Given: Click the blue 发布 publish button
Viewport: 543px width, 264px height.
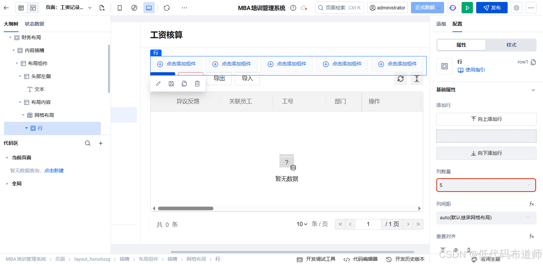Looking at the screenshot, I should [492, 8].
